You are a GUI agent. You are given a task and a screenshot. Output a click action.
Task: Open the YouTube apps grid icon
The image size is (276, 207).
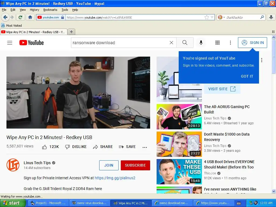218,43
